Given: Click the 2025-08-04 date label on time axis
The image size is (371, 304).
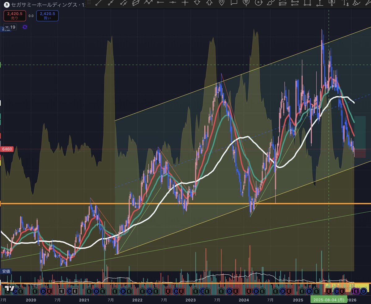Looking at the screenshot, I should click(x=328, y=300).
